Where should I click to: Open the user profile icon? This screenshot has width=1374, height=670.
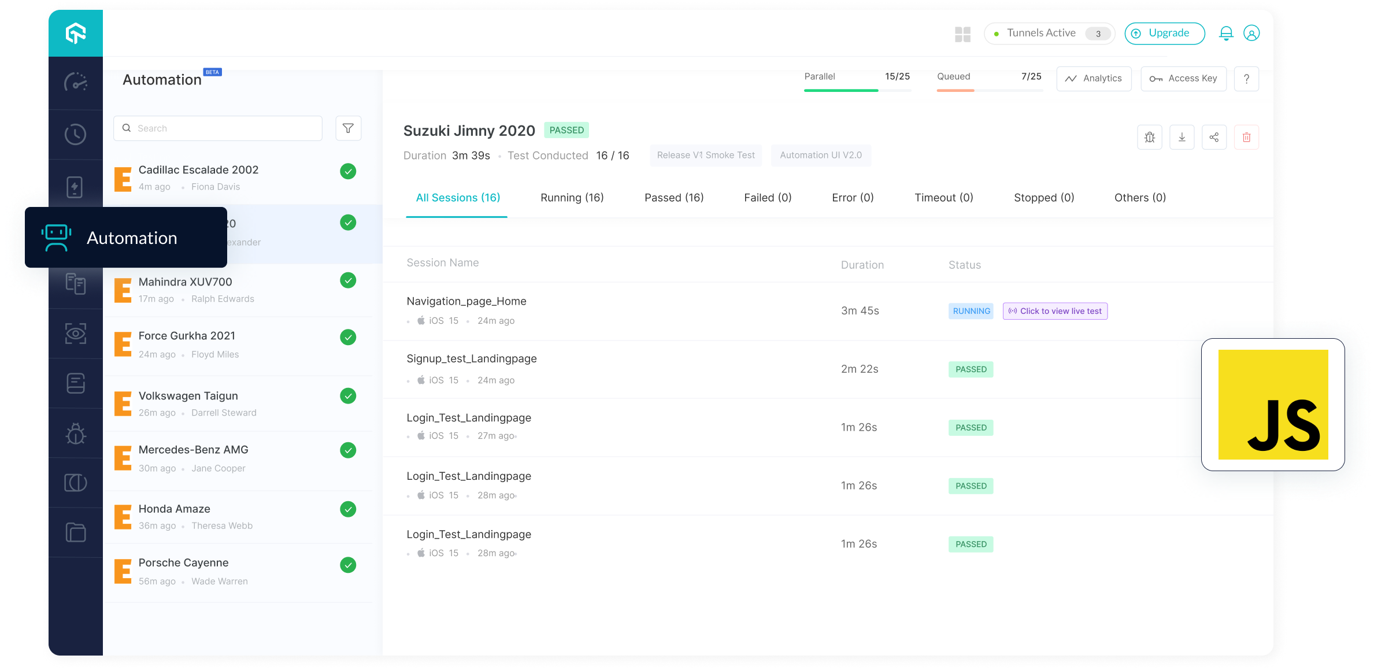[x=1251, y=34]
